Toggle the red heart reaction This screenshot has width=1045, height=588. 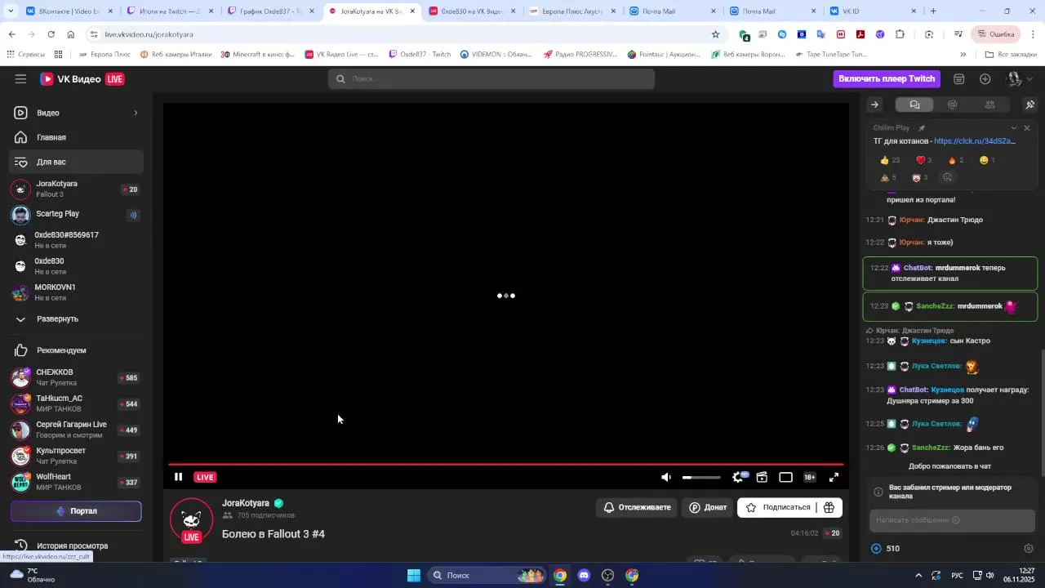[923, 160]
